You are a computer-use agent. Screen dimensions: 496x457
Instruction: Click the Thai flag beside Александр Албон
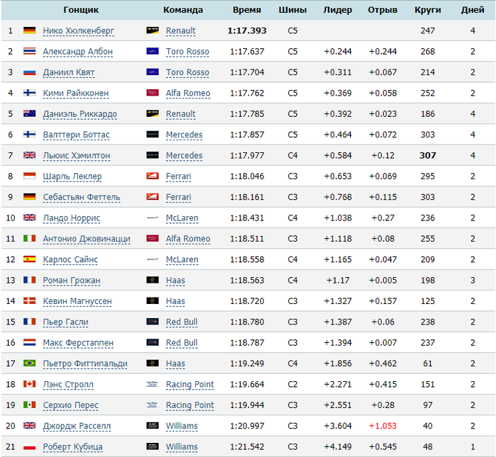click(29, 52)
